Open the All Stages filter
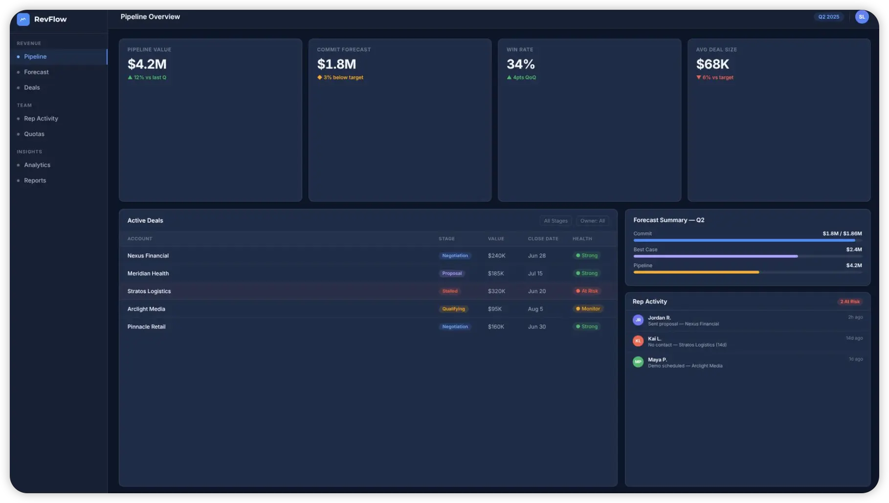889x503 pixels. pos(556,221)
